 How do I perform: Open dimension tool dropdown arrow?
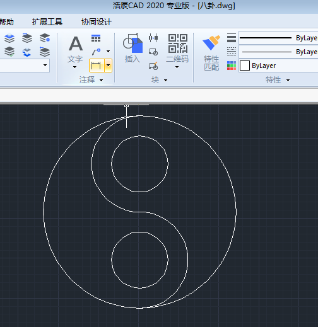pyautogui.click(x=108, y=66)
